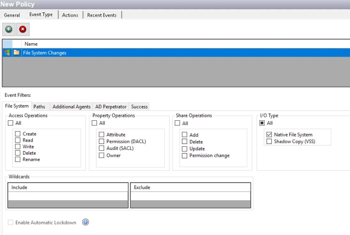350x235 pixels.
Task: Open the Recent Events tab
Action: (102, 15)
